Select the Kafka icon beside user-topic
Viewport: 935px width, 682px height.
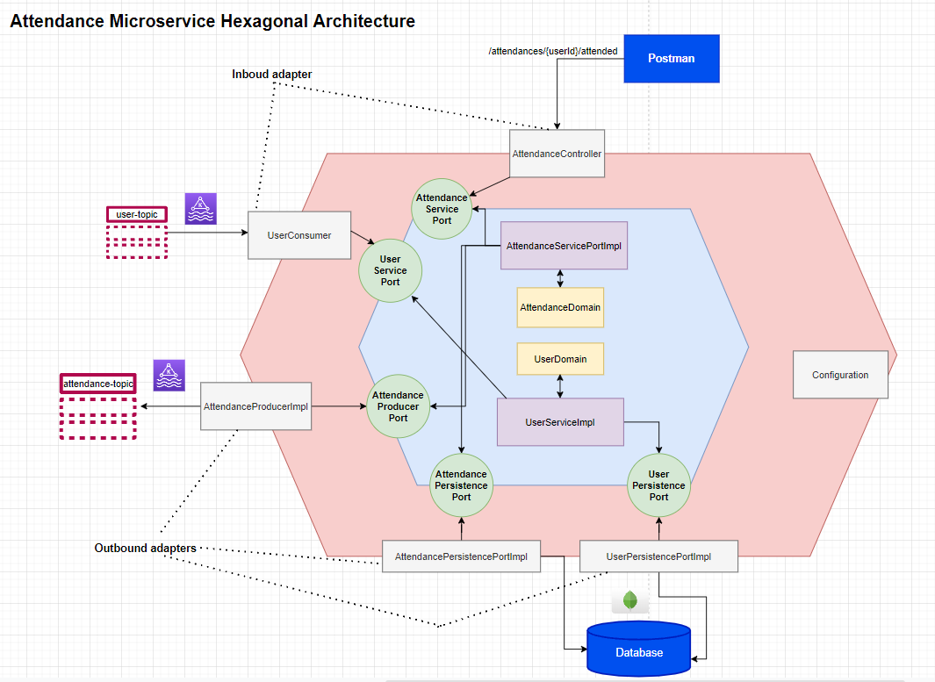200,209
